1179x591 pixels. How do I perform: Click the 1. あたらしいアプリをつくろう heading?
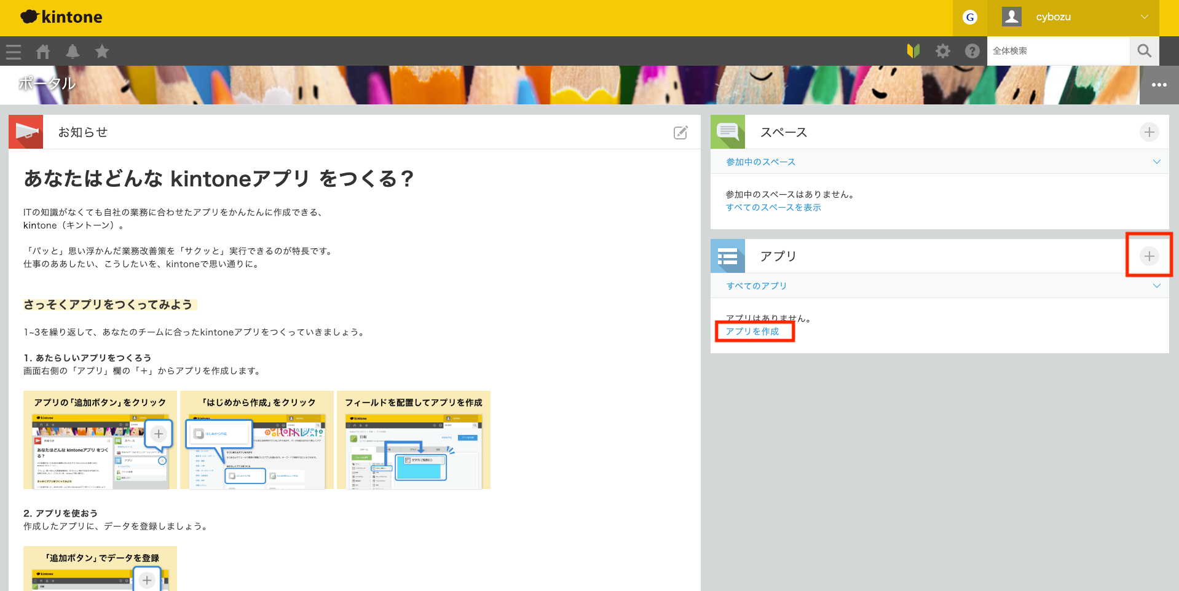tap(87, 358)
